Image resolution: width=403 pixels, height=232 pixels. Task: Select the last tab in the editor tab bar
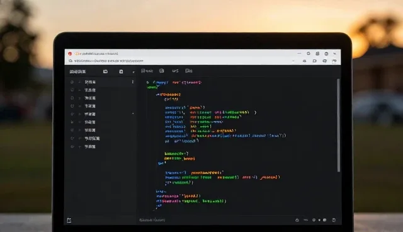189,71
